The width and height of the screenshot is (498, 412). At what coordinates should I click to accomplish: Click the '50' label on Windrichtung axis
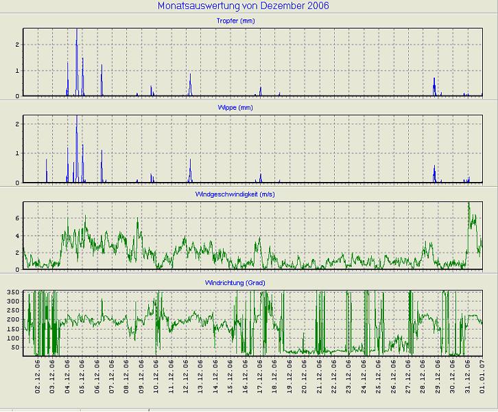[x=16, y=347]
